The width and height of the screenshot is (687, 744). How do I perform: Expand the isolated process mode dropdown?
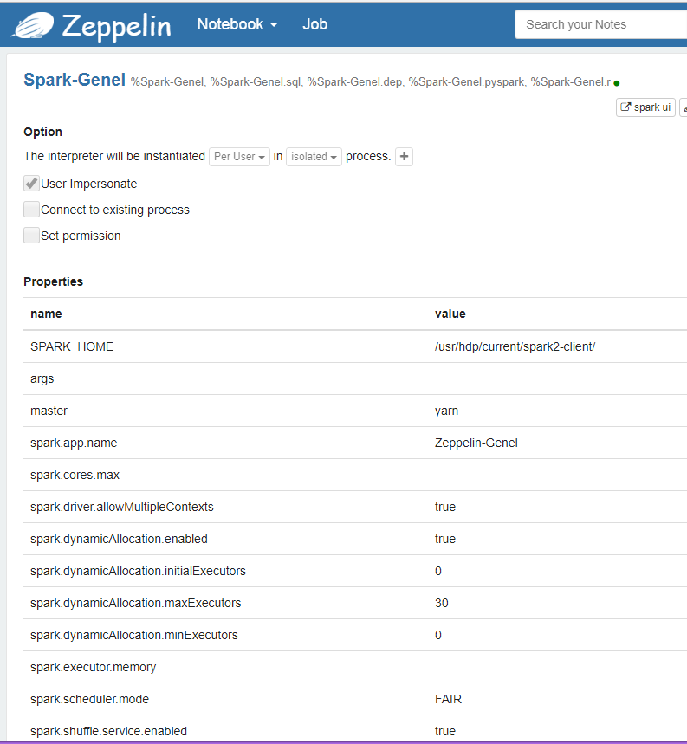click(x=314, y=157)
